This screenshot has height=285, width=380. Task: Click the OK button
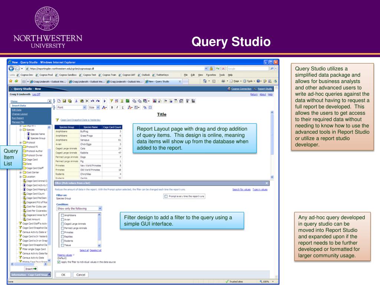63,275
